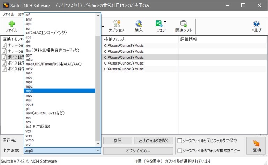Select .vox from the format list
The height and width of the screenshot is (165, 268).
click(60, 131)
